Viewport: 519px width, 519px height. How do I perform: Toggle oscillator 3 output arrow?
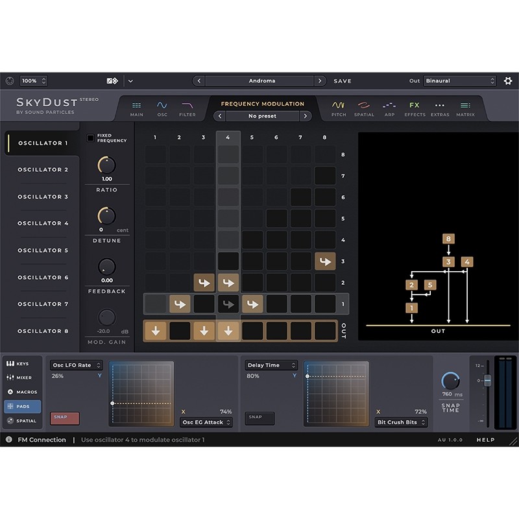point(204,331)
